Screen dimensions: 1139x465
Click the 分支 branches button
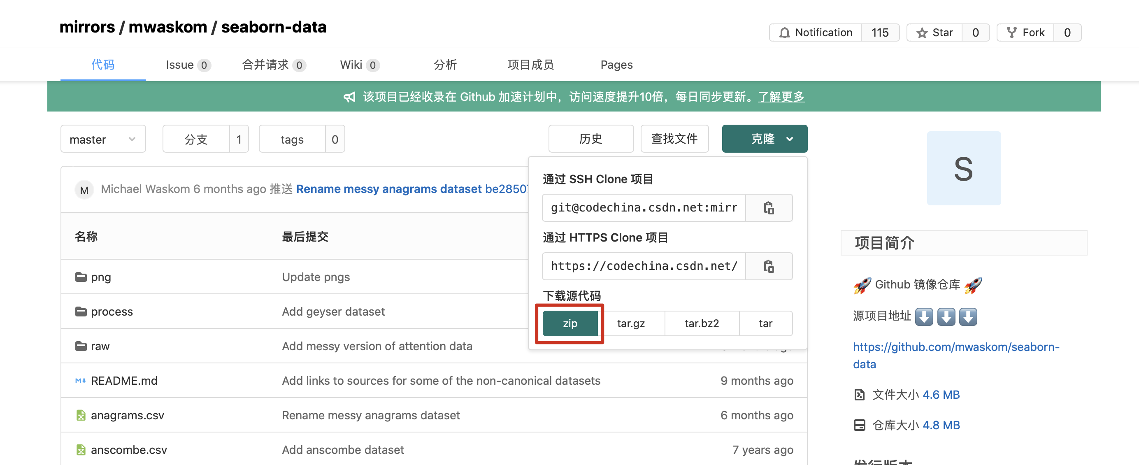[x=196, y=139]
